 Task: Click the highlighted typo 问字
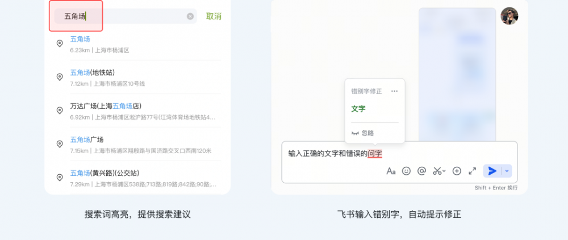(x=375, y=154)
